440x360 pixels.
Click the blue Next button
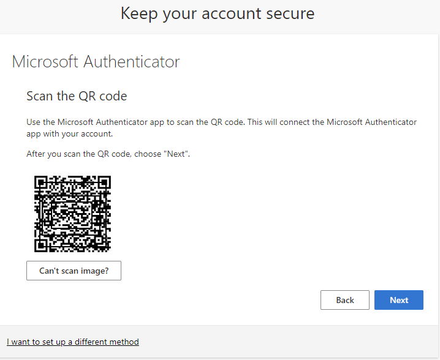click(398, 300)
